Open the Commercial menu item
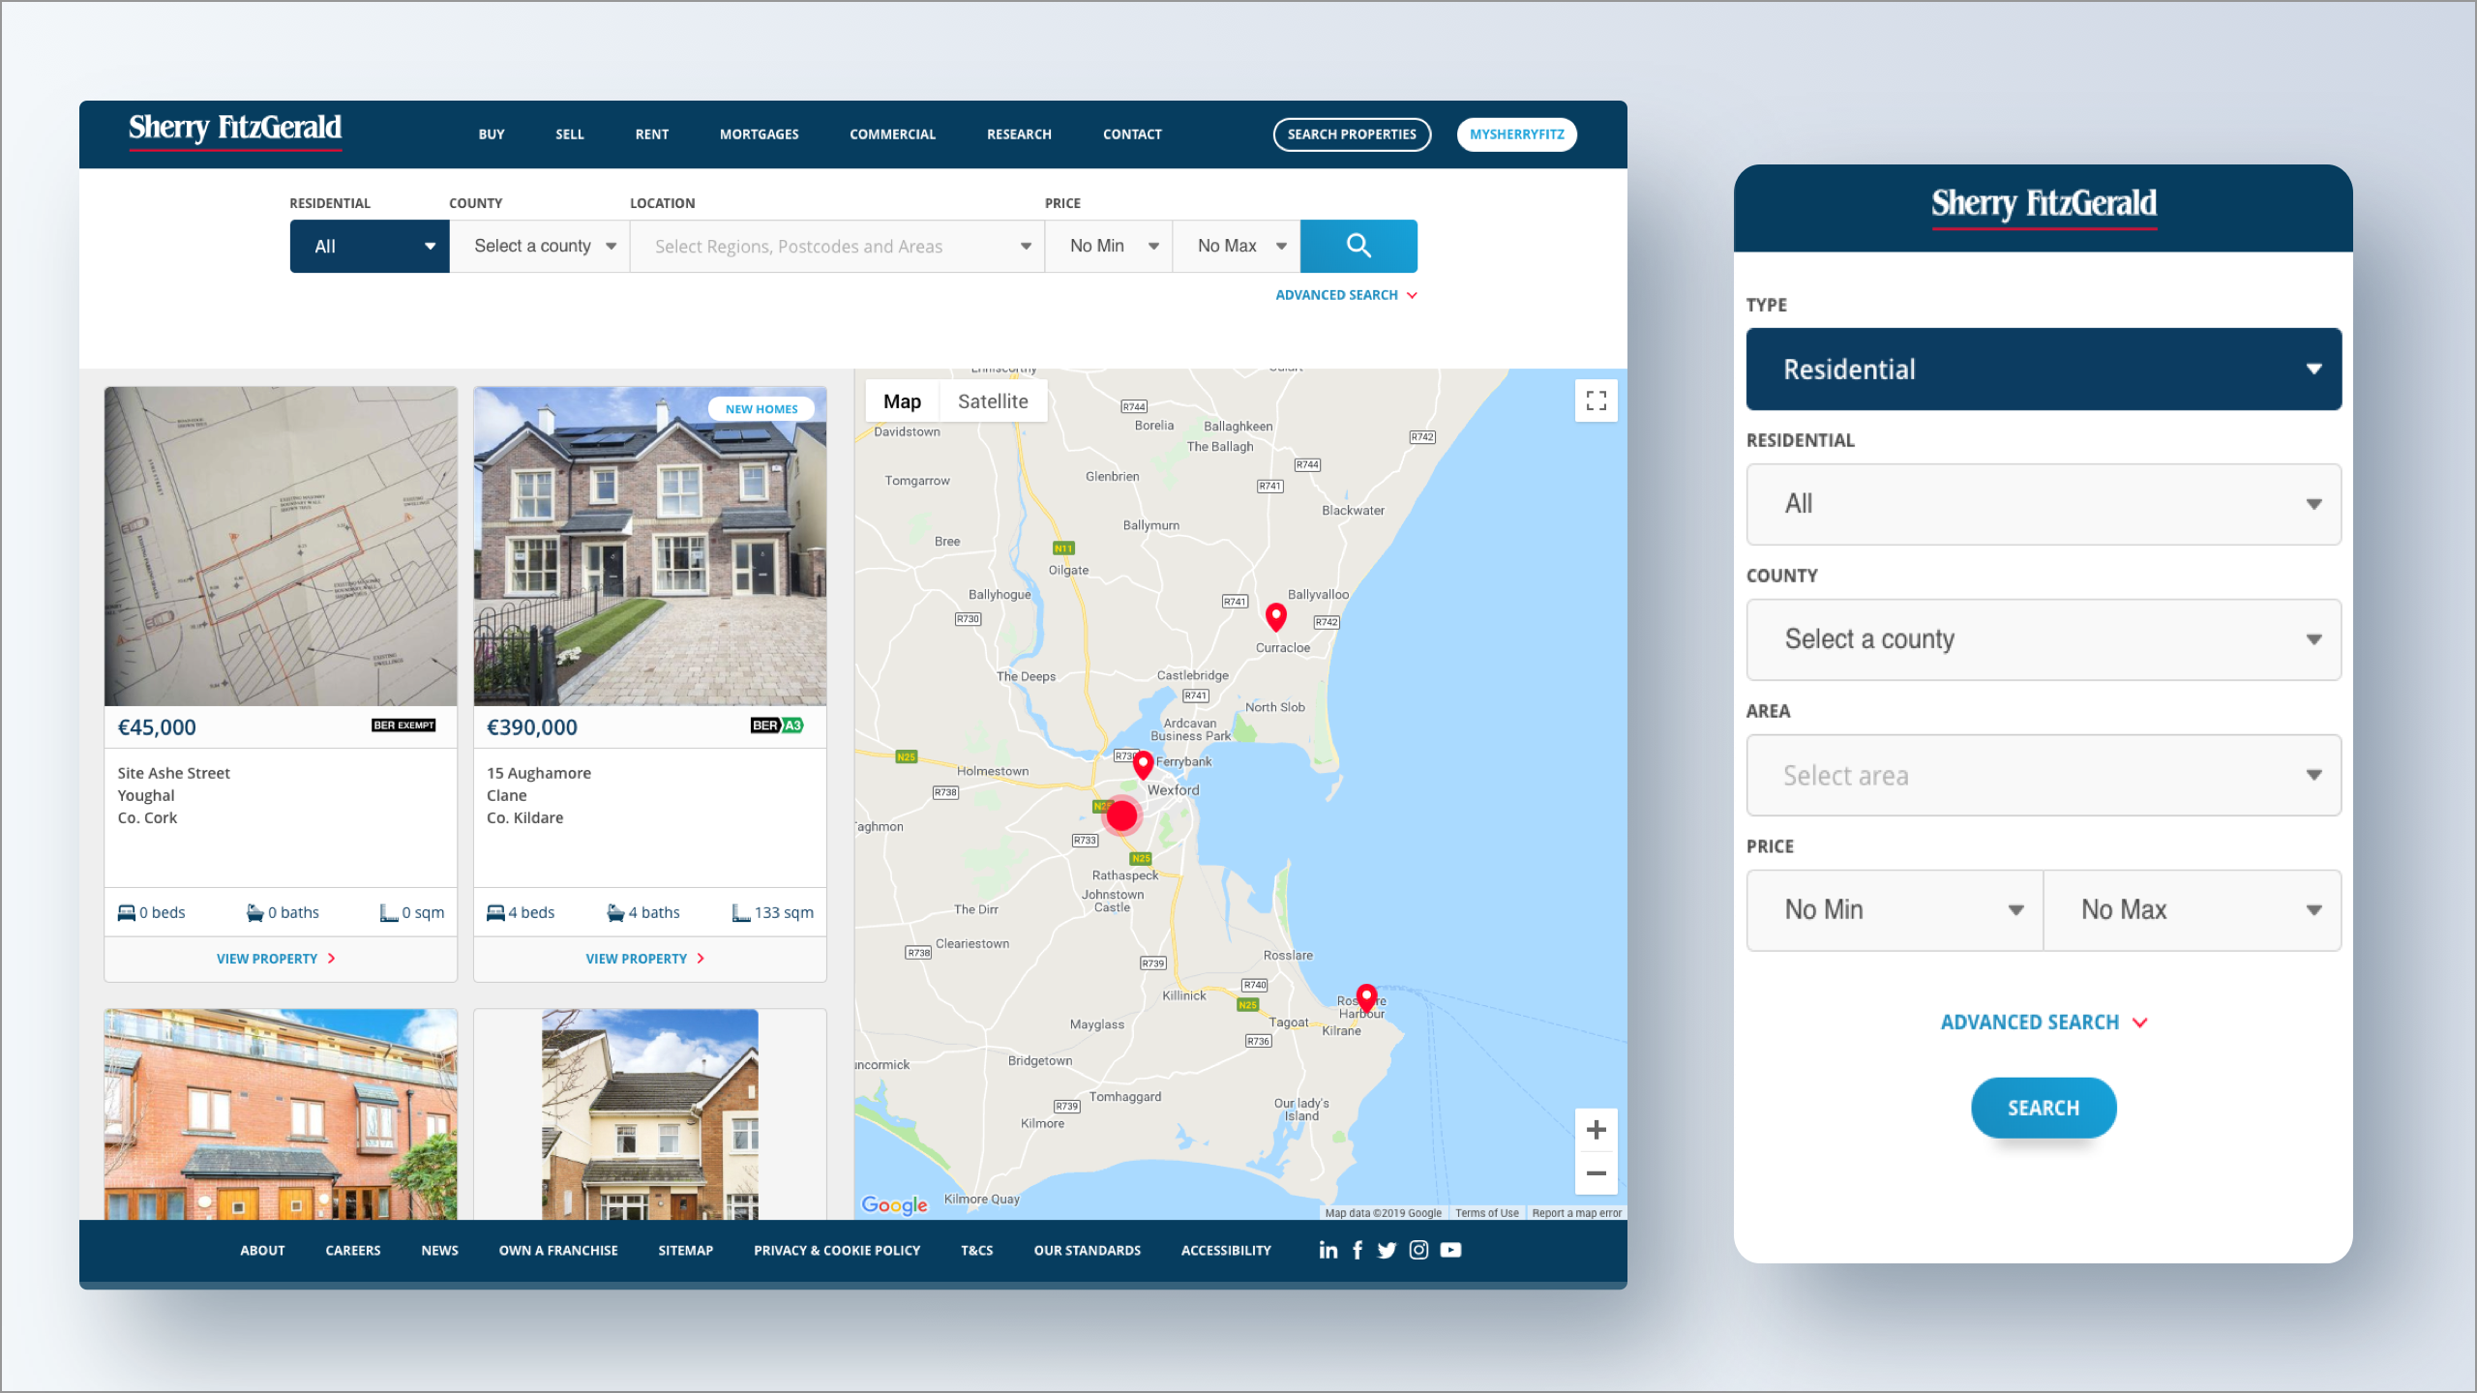The height and width of the screenshot is (1393, 2477). click(892, 134)
